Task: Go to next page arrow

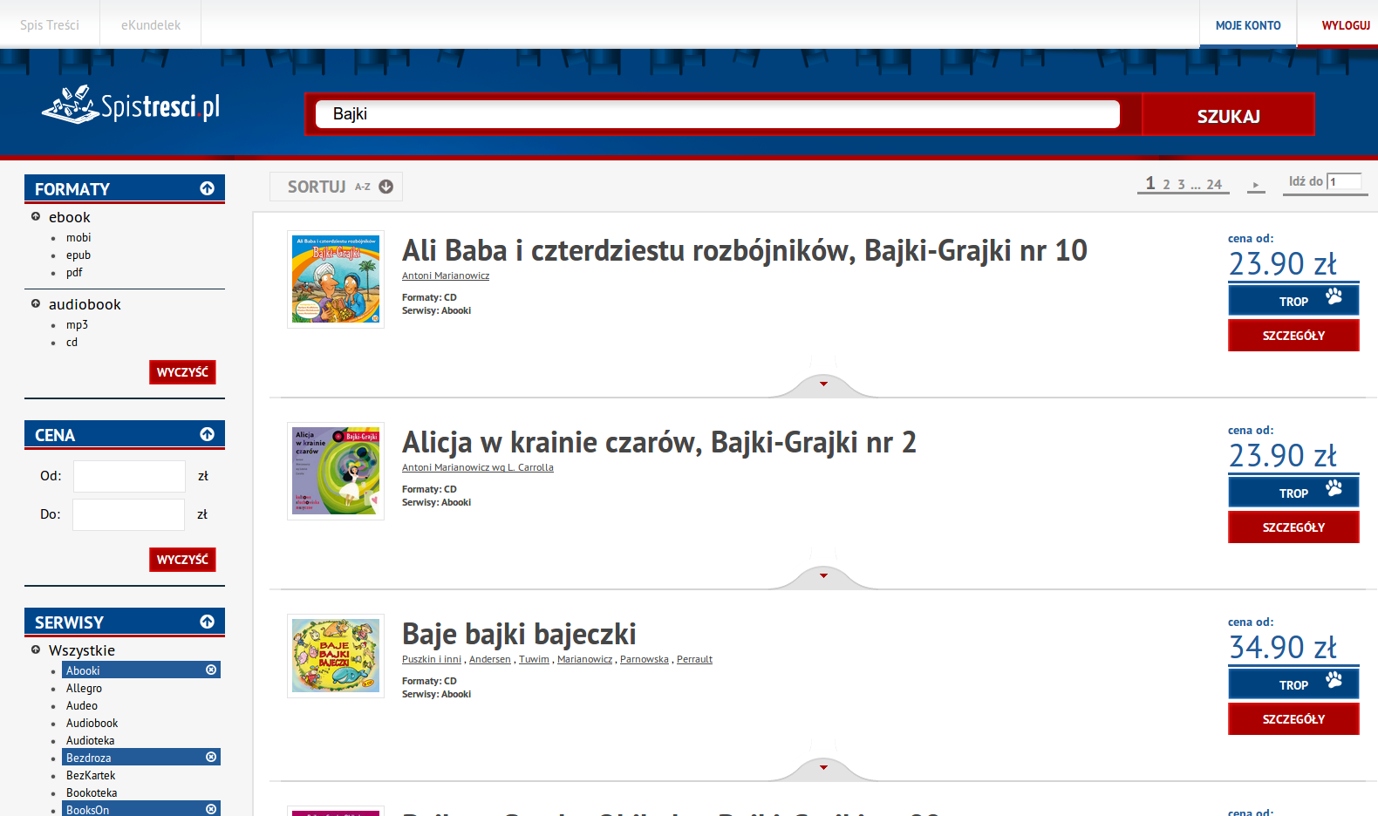Action: click(1255, 185)
